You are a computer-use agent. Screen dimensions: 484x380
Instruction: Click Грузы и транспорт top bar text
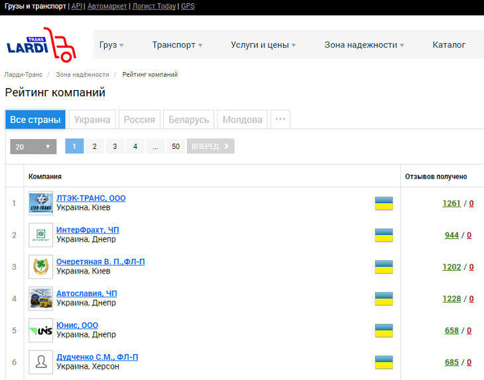coord(35,6)
